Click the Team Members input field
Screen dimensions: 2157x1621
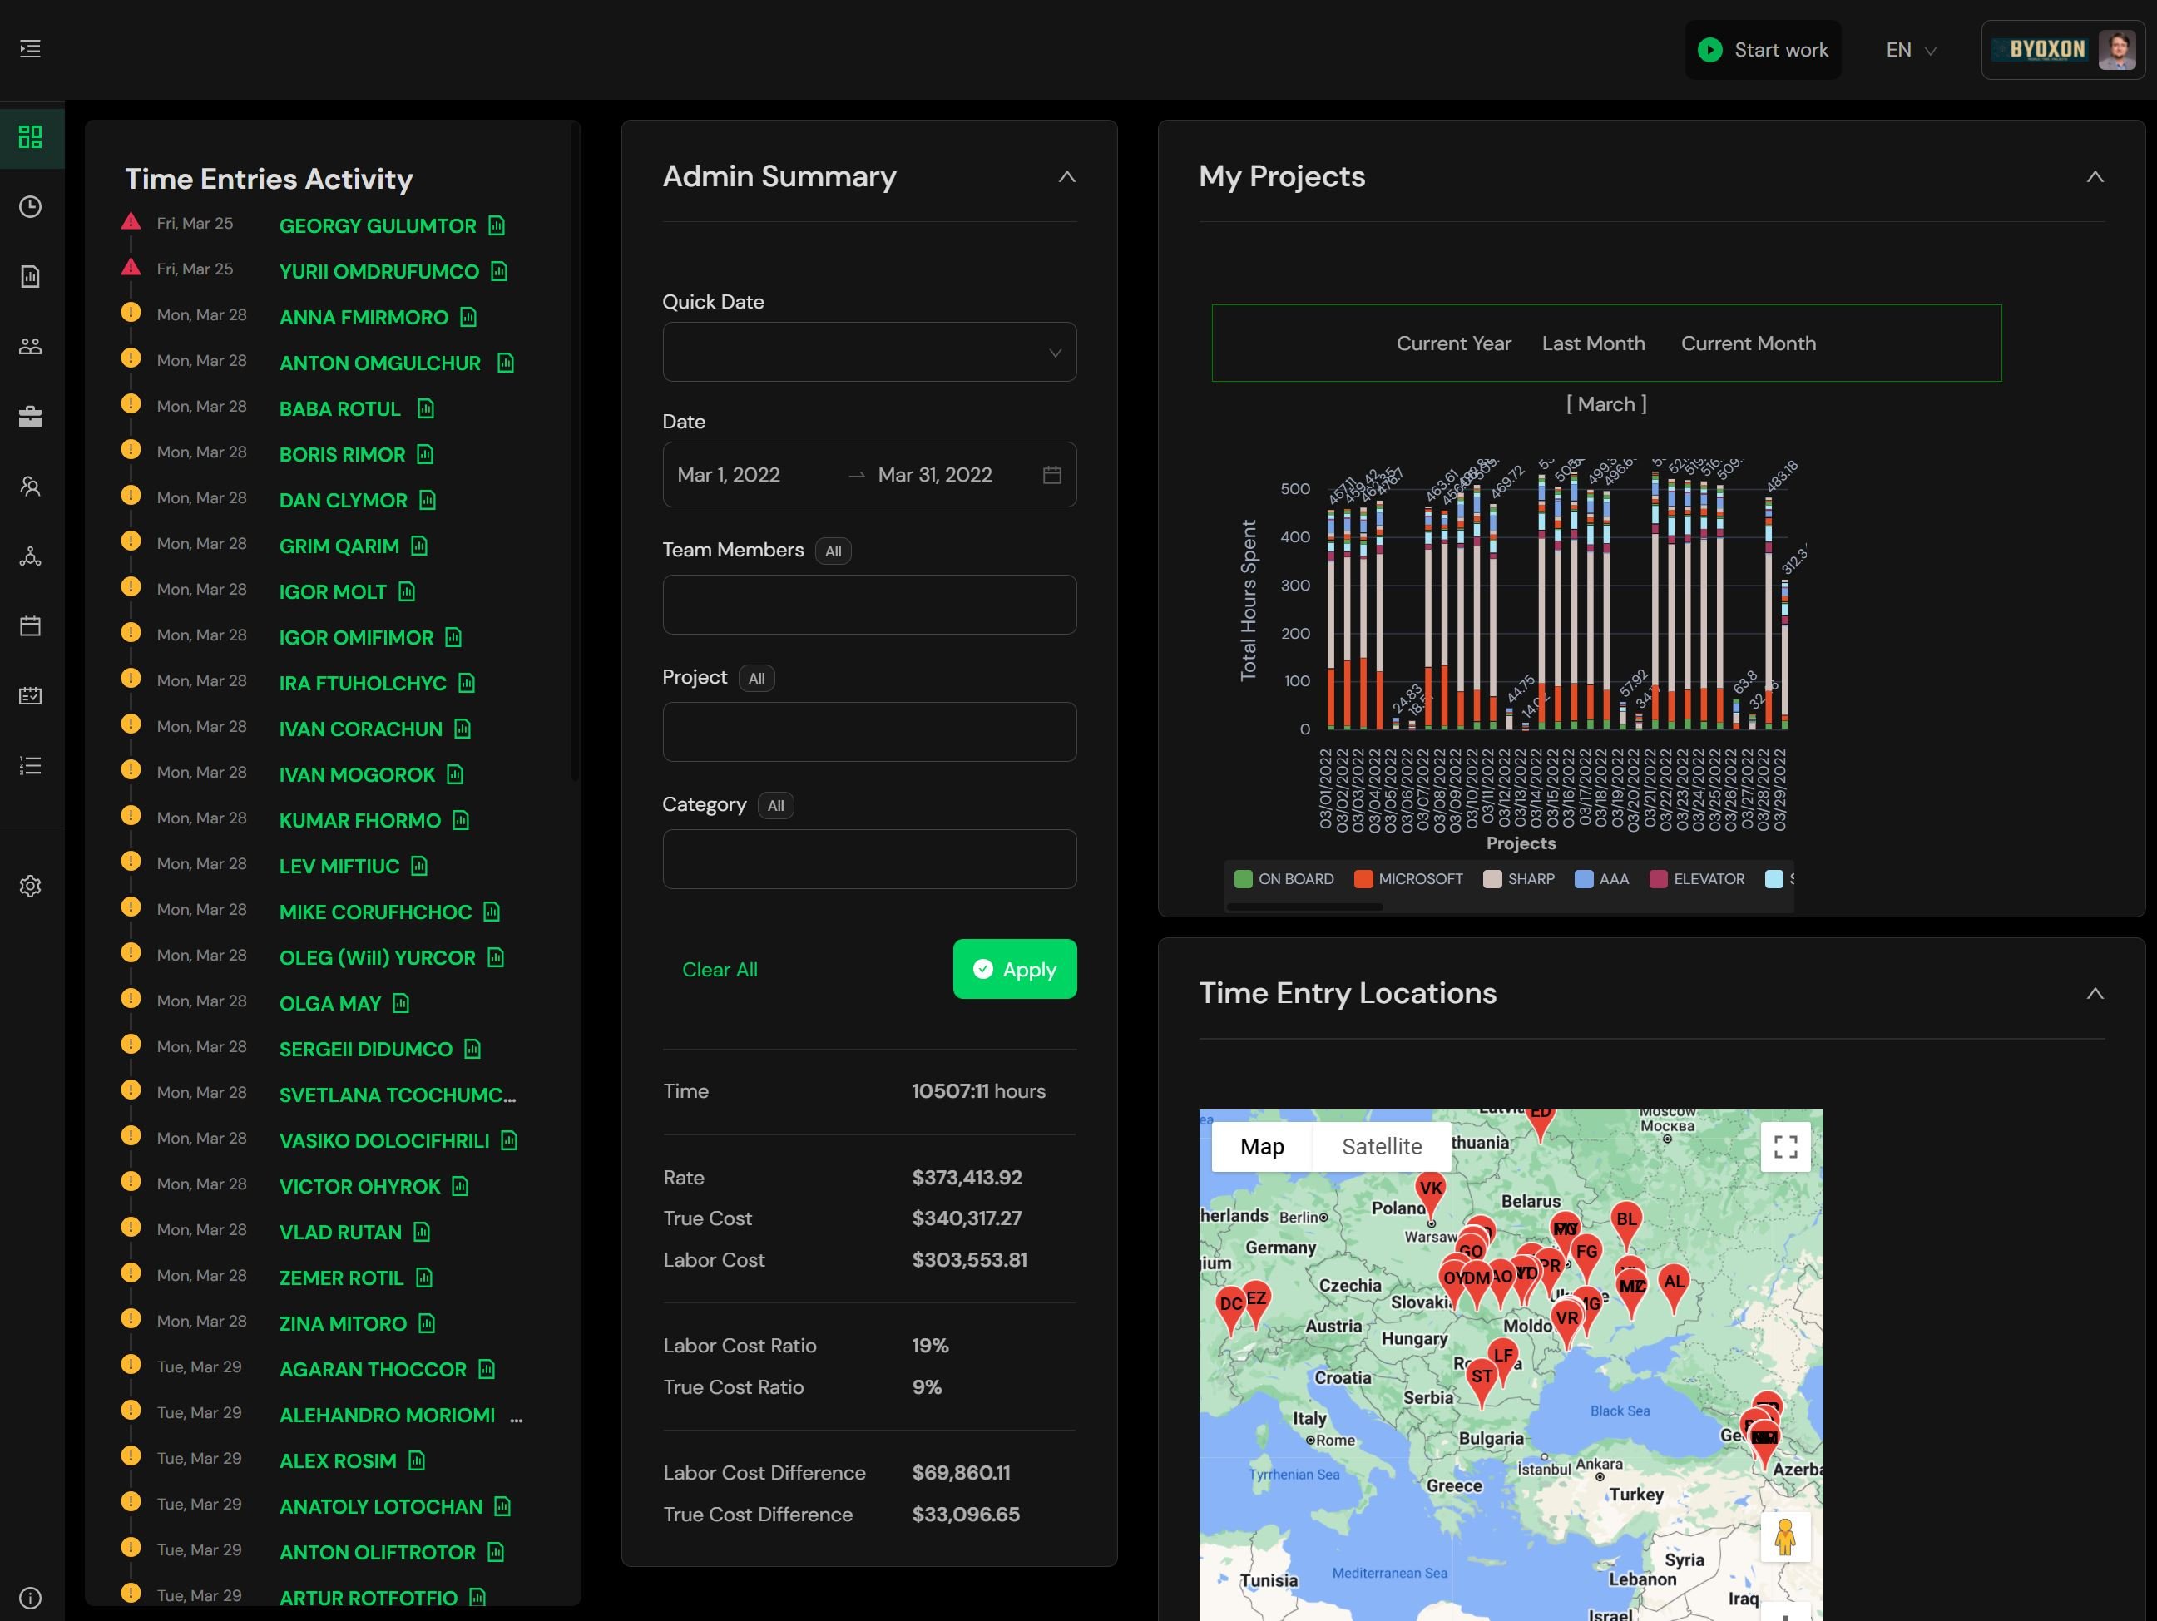tap(868, 605)
